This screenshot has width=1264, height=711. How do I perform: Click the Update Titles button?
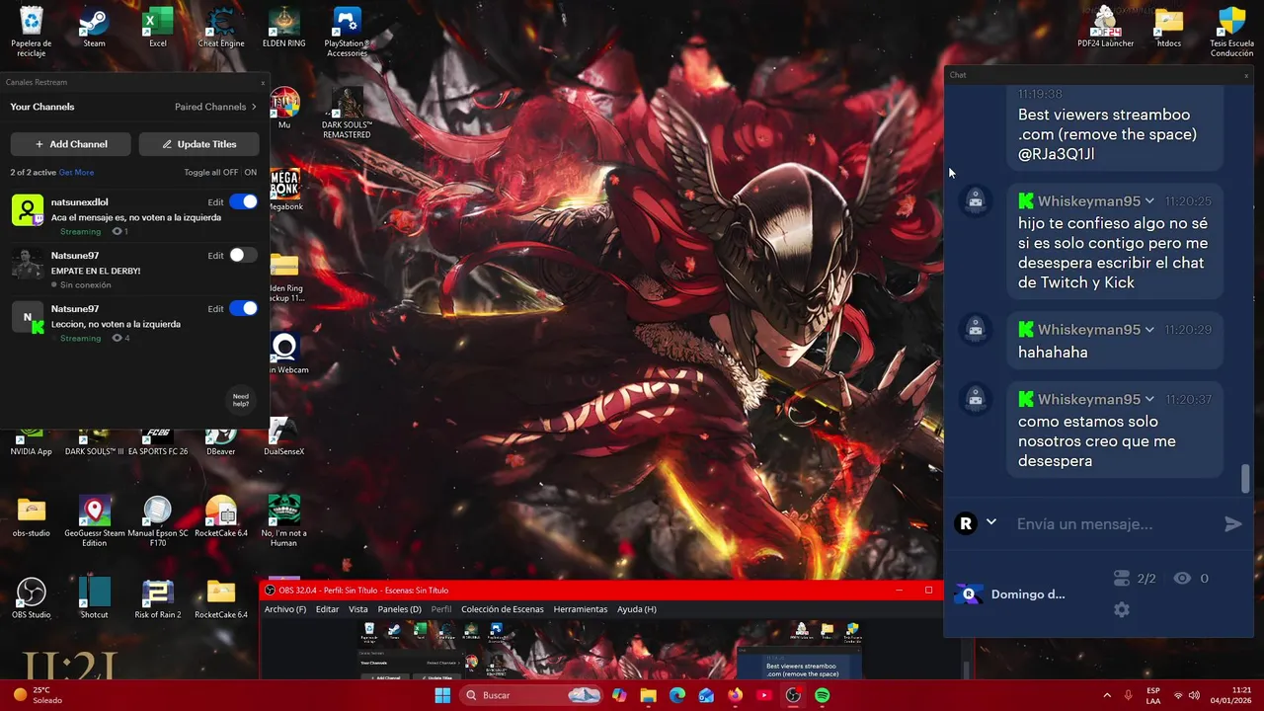(x=199, y=144)
